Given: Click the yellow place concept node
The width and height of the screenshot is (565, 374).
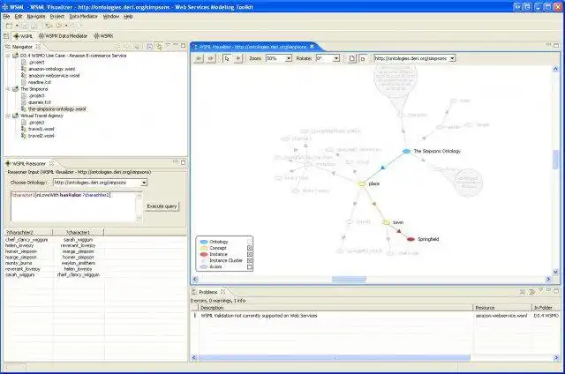Looking at the screenshot, I should 362,184.
